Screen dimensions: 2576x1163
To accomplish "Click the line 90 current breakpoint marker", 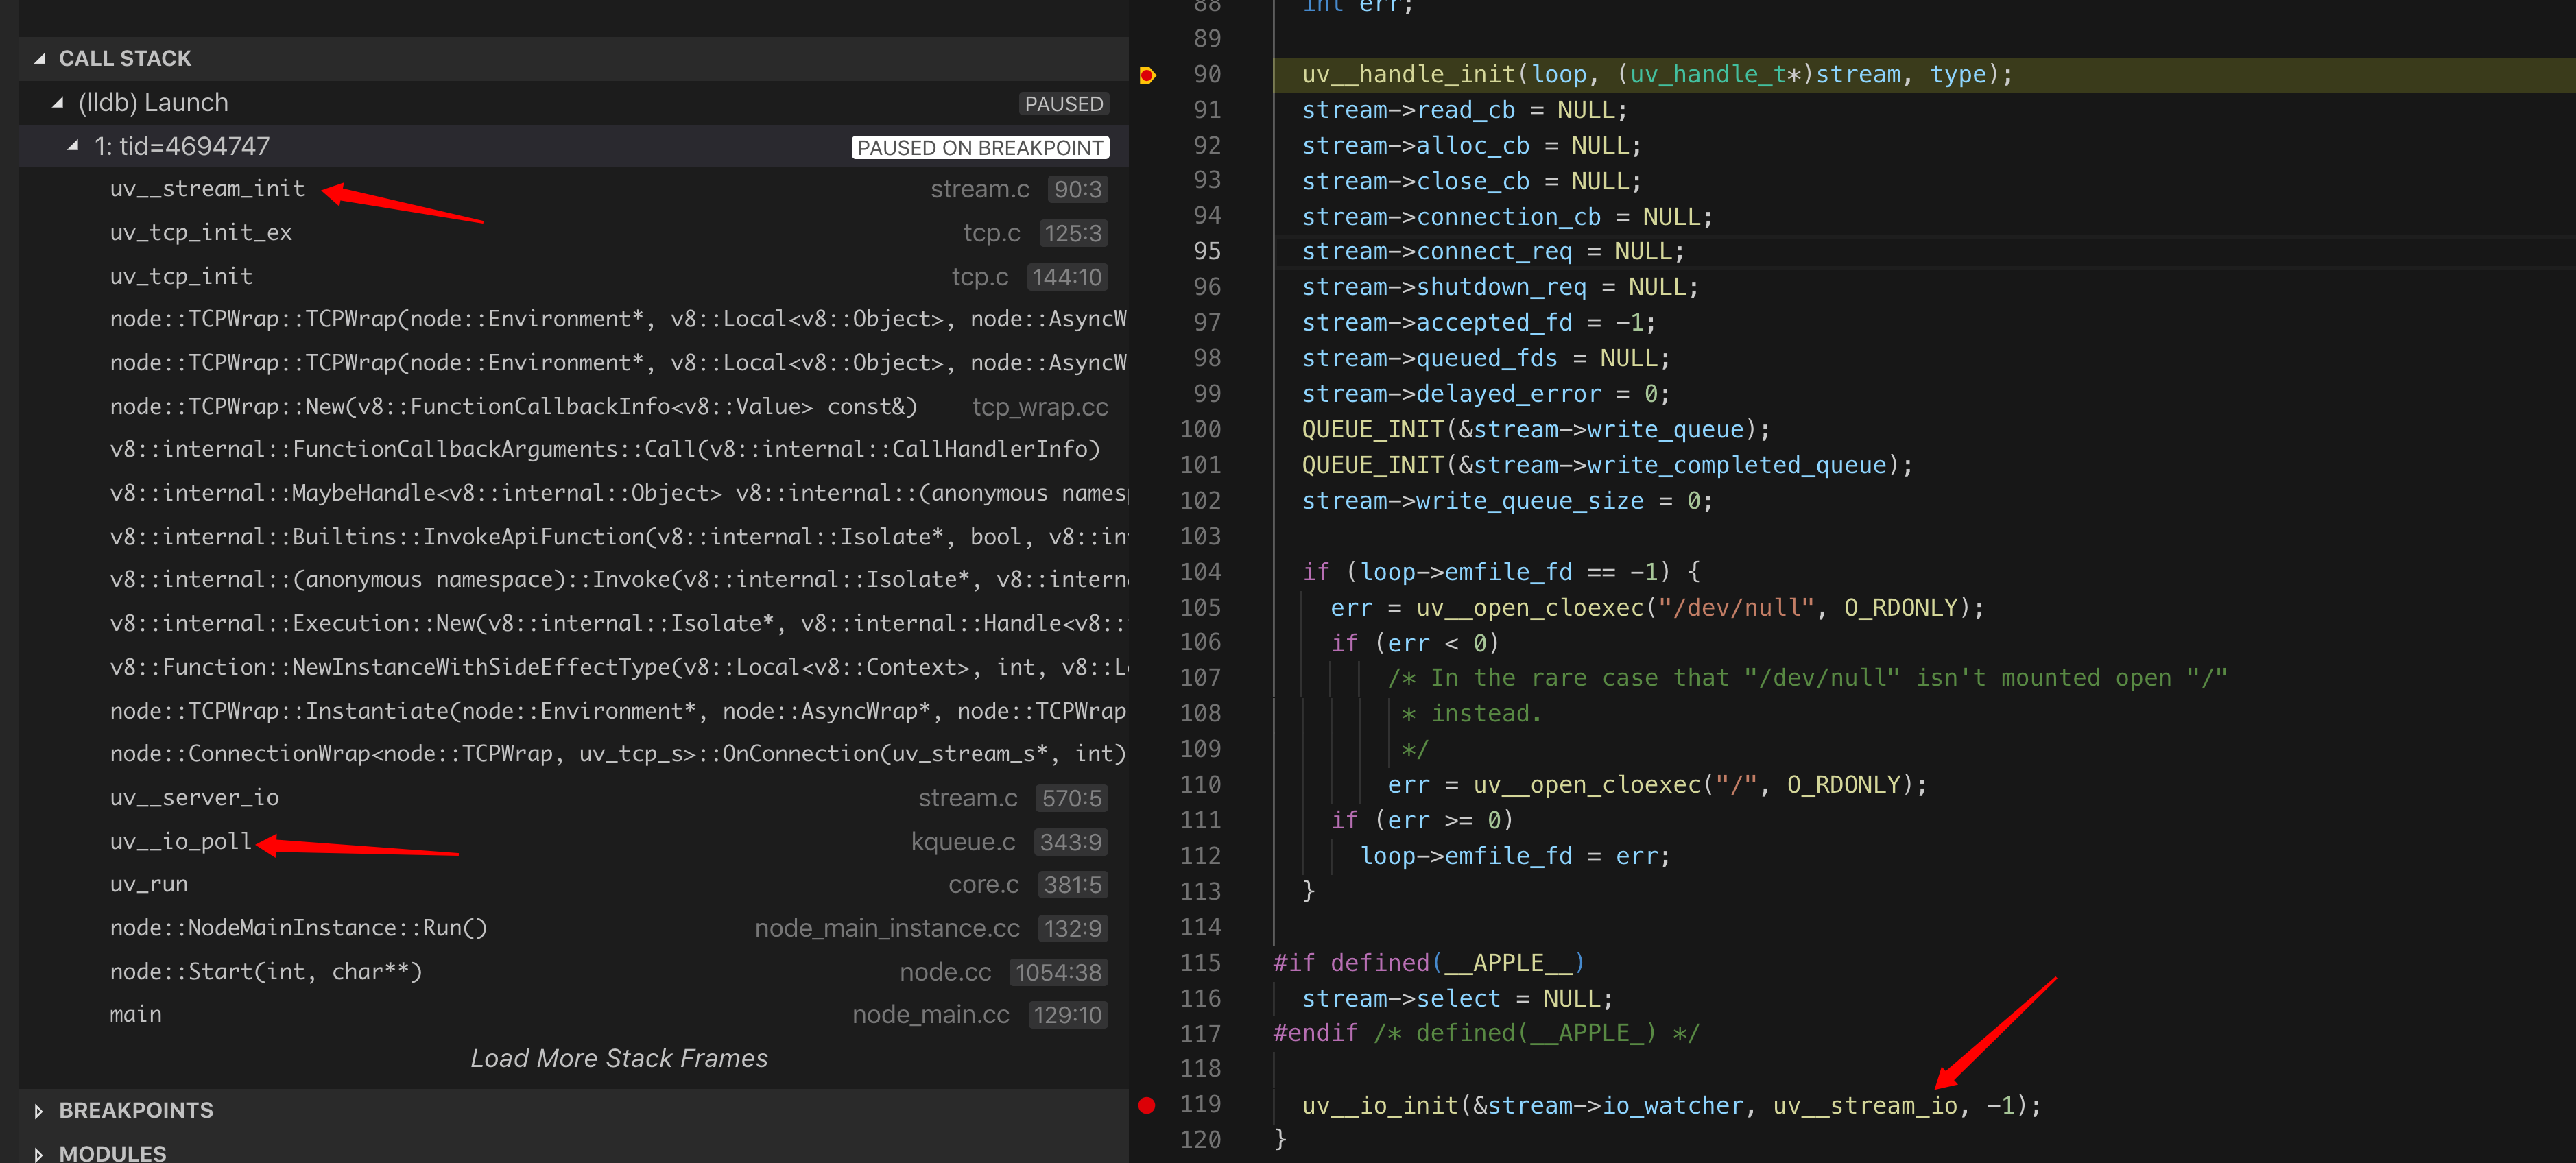I will (x=1147, y=75).
